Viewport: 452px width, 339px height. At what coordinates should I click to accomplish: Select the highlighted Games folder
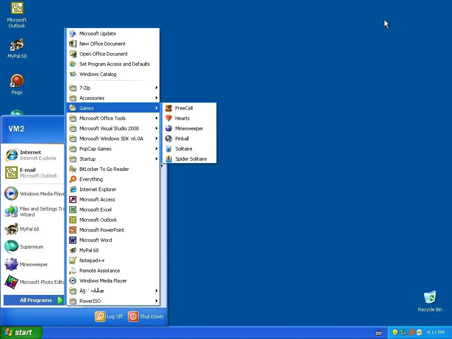(113, 108)
